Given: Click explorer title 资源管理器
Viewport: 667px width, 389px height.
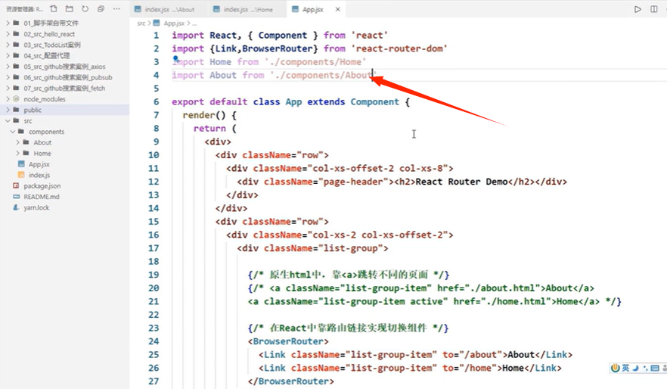Looking at the screenshot, I should coord(24,9).
